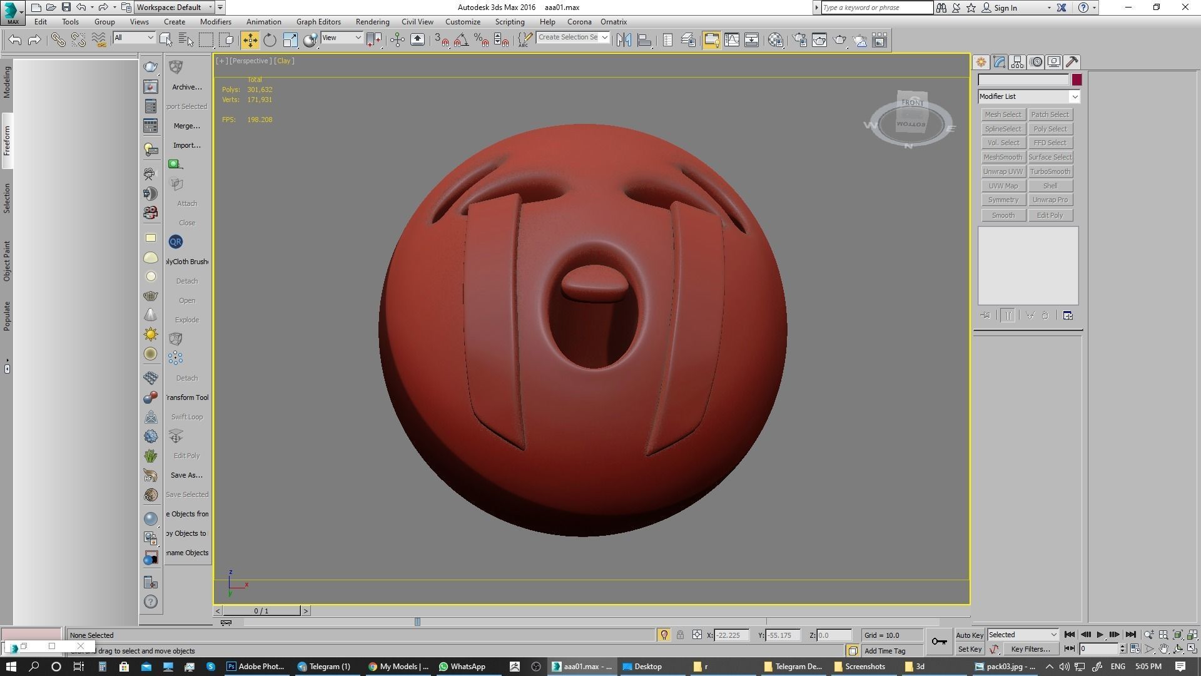Toggle Window/Crossing selection mode
1201x676 pixels.
227,41
